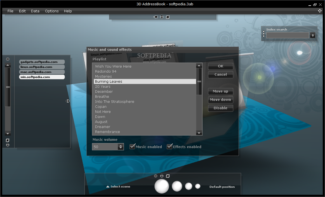Click the Cancel button
Image resolution: width=325 pixels, height=197 pixels.
coord(220,75)
